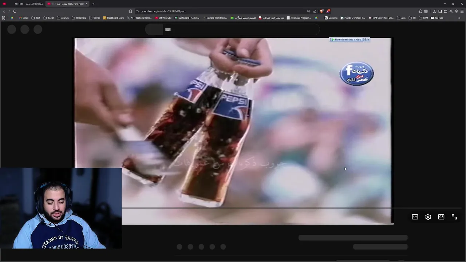466x262 pixels.
Task: Close the Download this video overlay
Action: click(368, 39)
